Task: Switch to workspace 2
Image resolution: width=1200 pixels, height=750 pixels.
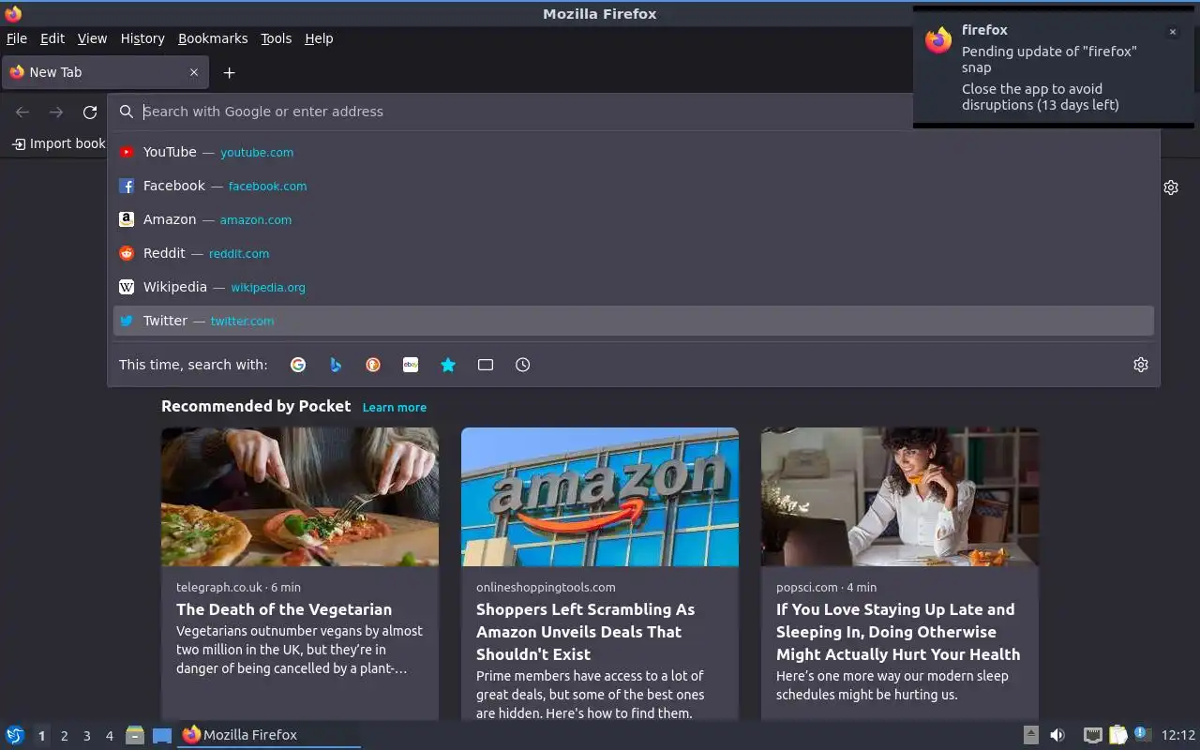Action: pyautogui.click(x=64, y=736)
